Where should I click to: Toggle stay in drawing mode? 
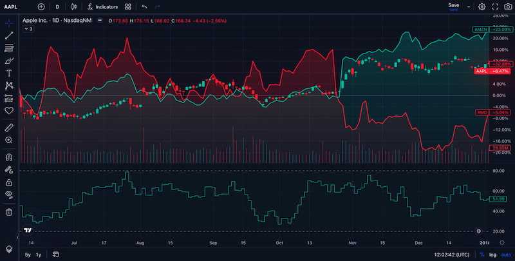pyautogui.click(x=9, y=170)
